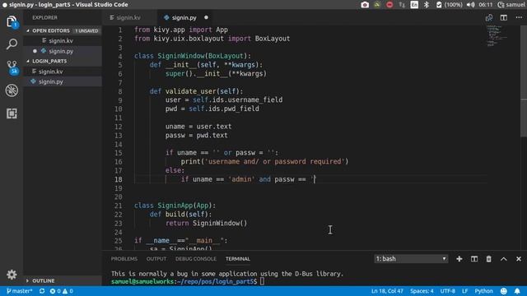Open signin.py under Open Editors
Screen dimensions: 527x296
click(61, 51)
